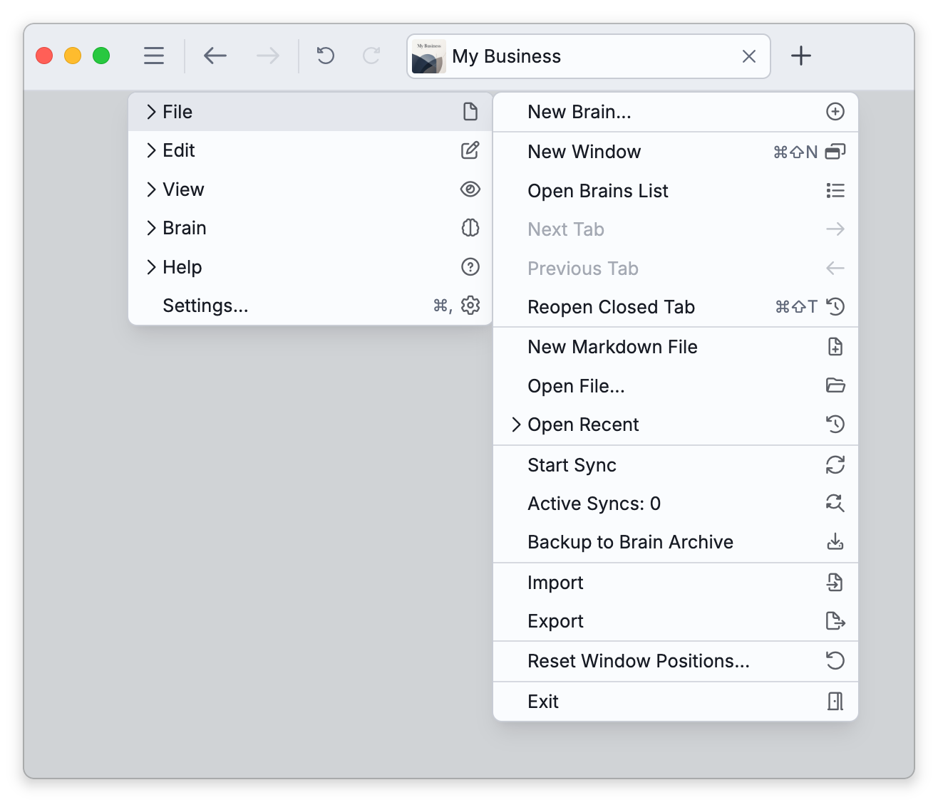
Task: Click the Open File folder icon
Action: [x=835, y=385]
